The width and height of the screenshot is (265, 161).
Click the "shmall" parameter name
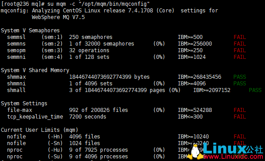click(16, 90)
